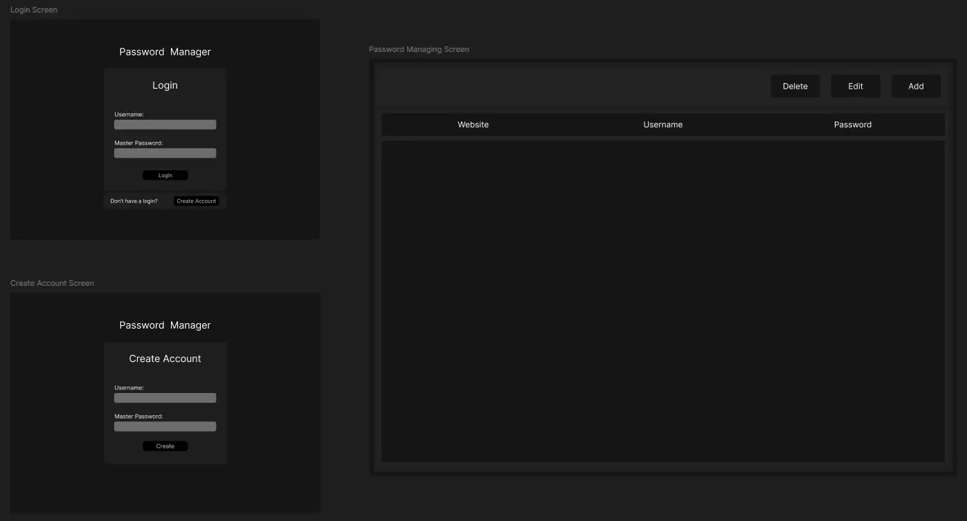Click the Login Screen section label
The image size is (967, 521).
(33, 9)
